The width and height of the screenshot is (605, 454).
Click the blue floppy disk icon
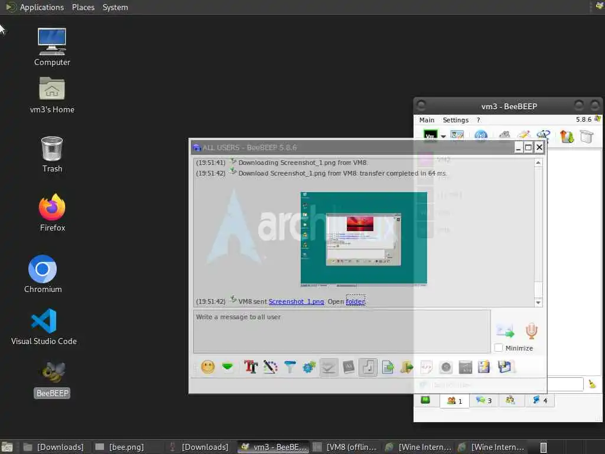click(x=505, y=367)
